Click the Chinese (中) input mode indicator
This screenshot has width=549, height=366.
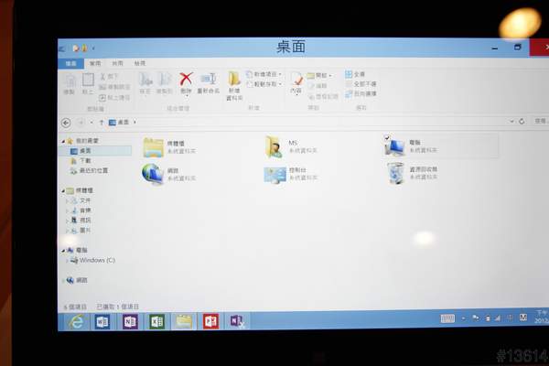[x=510, y=318]
